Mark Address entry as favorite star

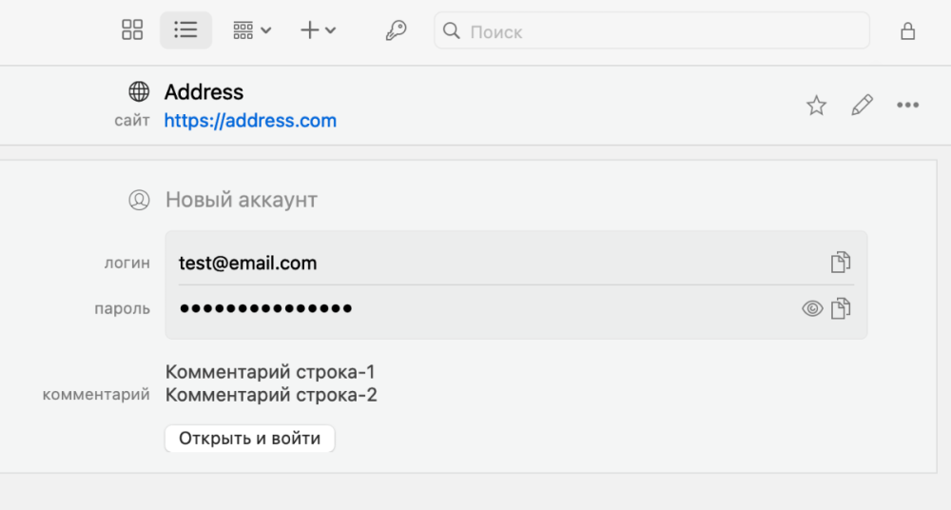point(816,105)
